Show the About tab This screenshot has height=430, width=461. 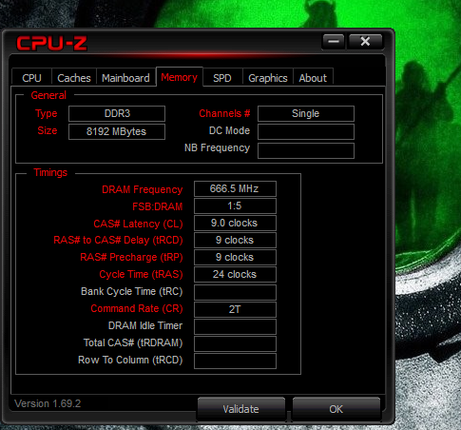click(x=313, y=77)
